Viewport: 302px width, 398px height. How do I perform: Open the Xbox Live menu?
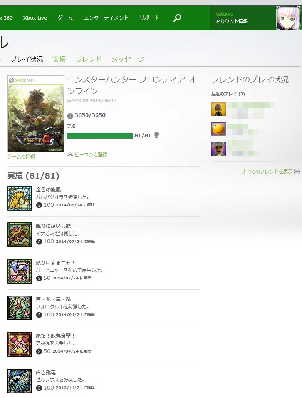pyautogui.click(x=35, y=18)
